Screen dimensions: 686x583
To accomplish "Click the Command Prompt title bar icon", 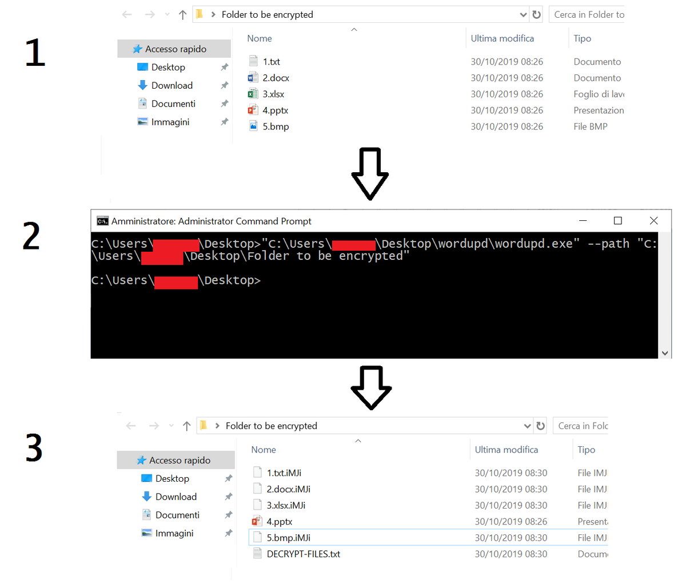I will coord(102,220).
